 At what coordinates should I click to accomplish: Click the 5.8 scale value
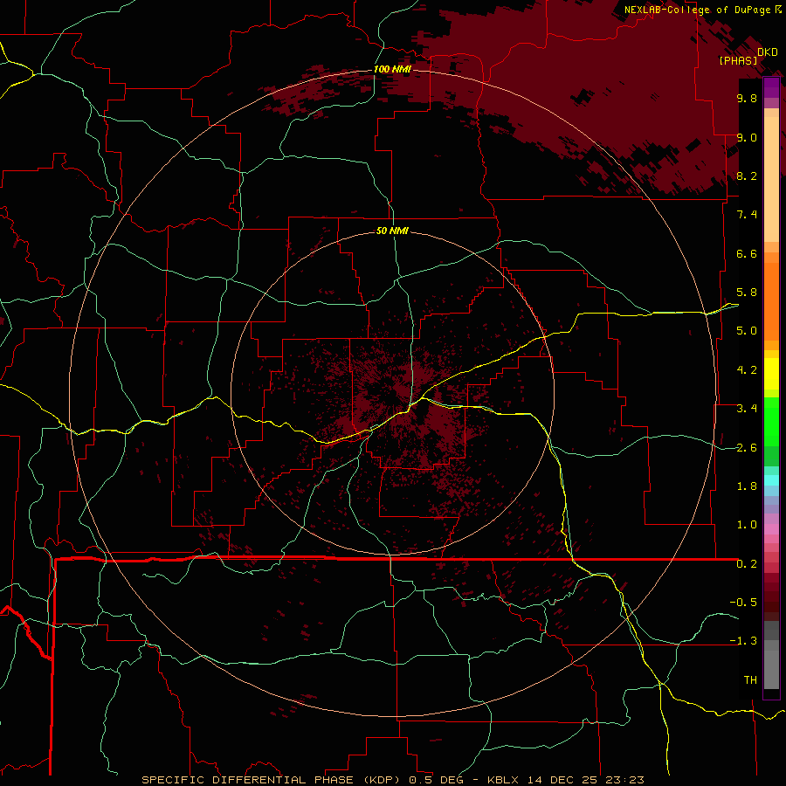[x=747, y=293]
